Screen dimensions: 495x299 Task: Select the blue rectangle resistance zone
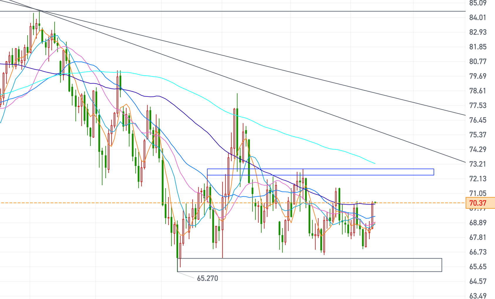(x=320, y=172)
